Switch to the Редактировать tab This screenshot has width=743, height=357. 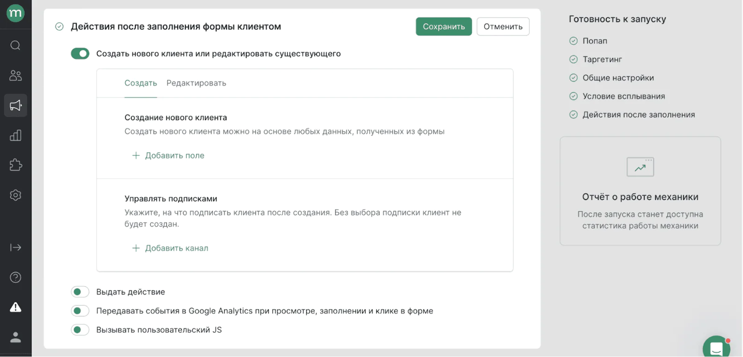[x=196, y=83]
